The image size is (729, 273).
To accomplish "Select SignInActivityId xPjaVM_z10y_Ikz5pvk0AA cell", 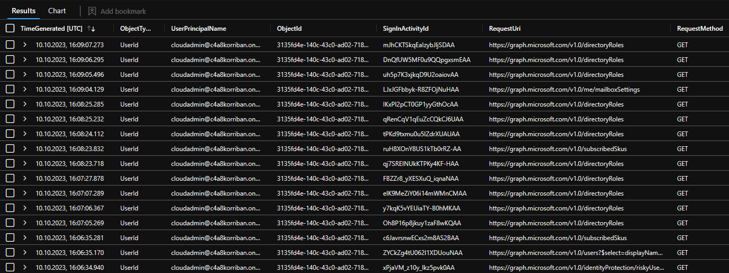I will [419, 268].
